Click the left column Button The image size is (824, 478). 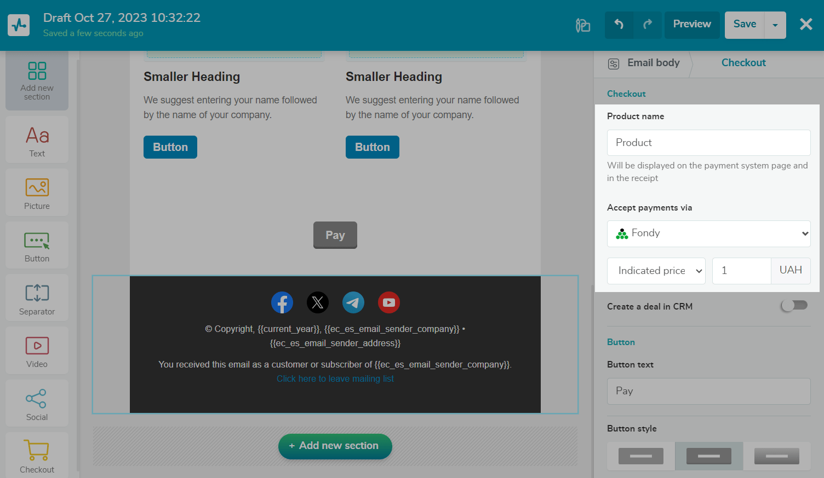coord(170,147)
